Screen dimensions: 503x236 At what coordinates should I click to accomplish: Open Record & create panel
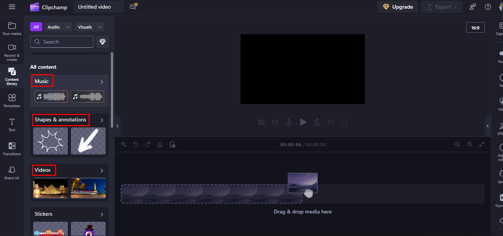tap(12, 53)
